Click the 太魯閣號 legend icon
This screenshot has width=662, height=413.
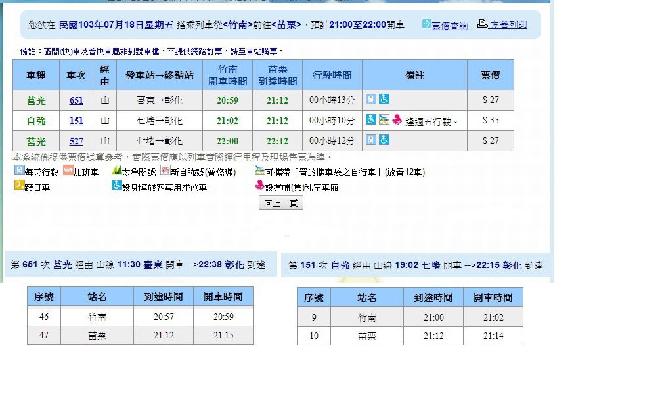(116, 170)
